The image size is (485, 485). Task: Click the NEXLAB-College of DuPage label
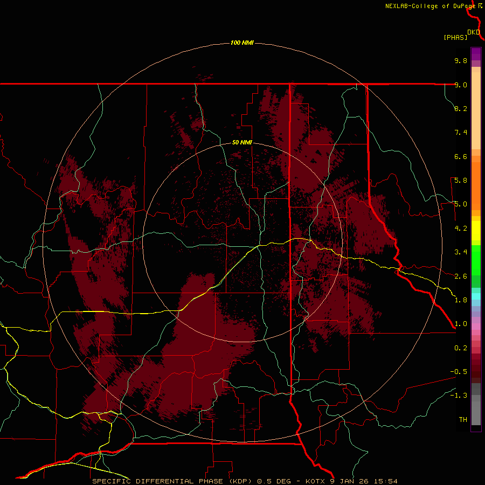coord(430,6)
